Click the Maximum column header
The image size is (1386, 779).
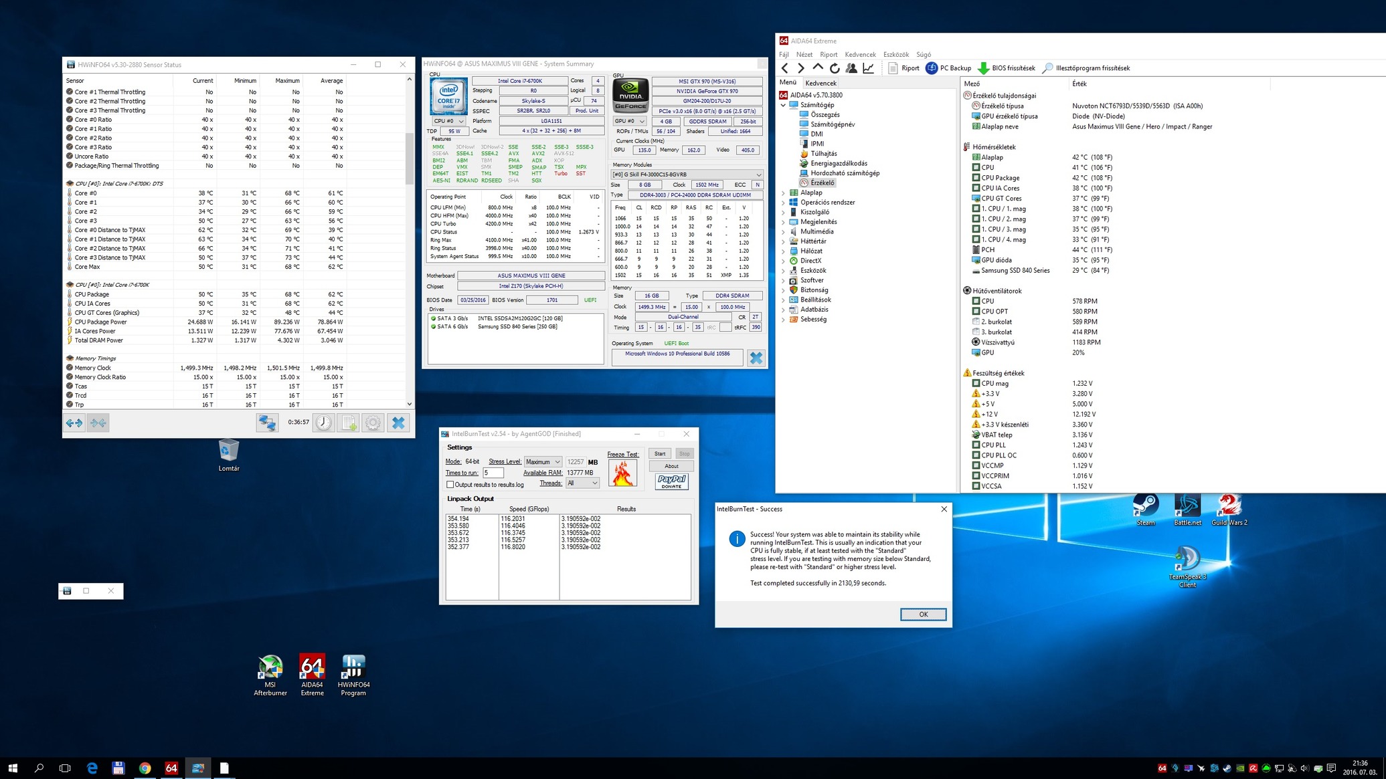[287, 81]
